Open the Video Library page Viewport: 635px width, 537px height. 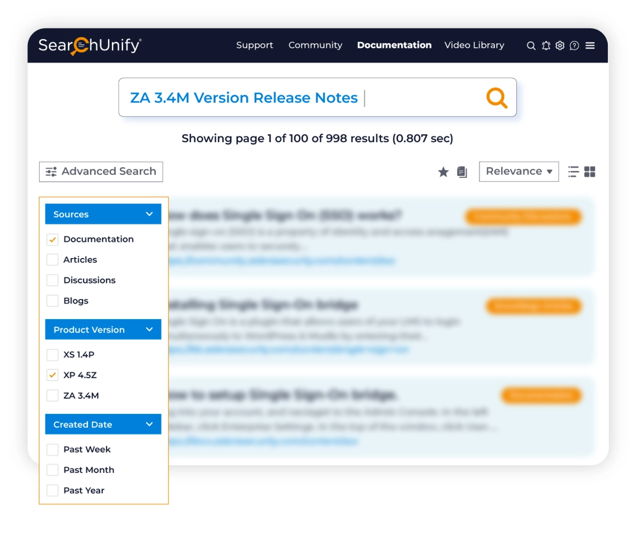click(x=474, y=45)
